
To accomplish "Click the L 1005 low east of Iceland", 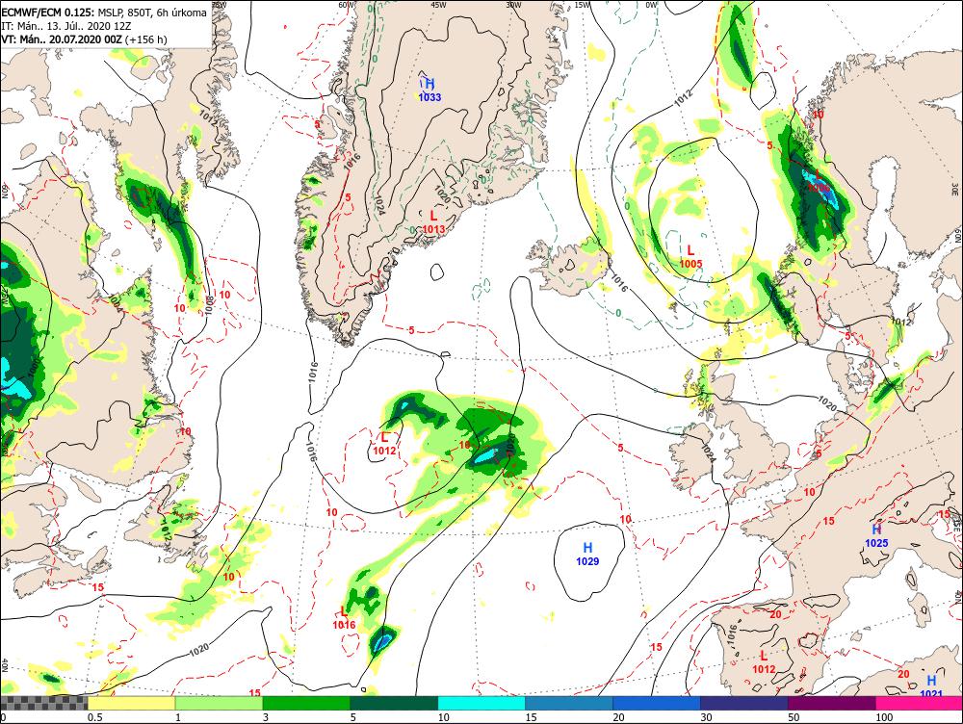I will click(690, 257).
